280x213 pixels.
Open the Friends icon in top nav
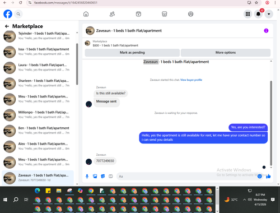112,14
